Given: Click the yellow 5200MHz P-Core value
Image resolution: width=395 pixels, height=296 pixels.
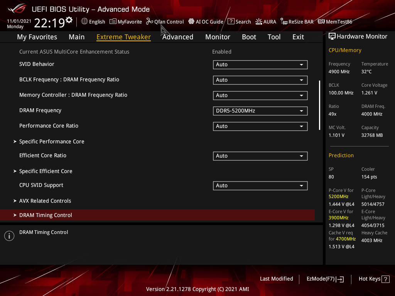Looking at the screenshot, I should [339, 197].
